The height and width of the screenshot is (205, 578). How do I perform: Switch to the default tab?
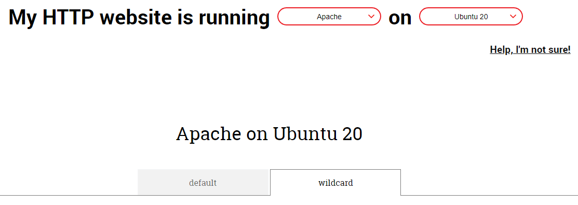pos(203,183)
